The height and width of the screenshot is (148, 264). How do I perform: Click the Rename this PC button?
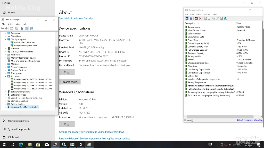(x=70, y=82)
